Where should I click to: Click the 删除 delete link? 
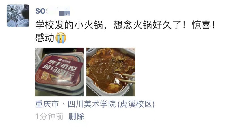click(x=76, y=116)
